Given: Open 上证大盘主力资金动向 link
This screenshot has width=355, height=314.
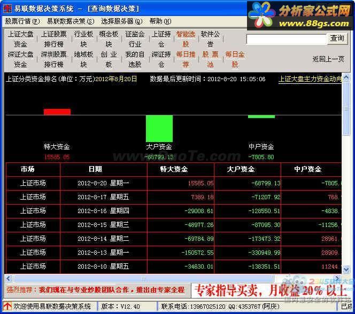Looking at the screenshot, I should point(310,79).
